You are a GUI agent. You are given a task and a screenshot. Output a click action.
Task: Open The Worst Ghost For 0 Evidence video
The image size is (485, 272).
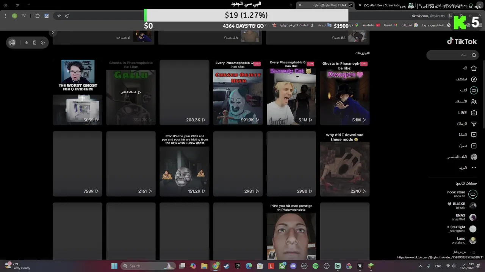(78, 92)
